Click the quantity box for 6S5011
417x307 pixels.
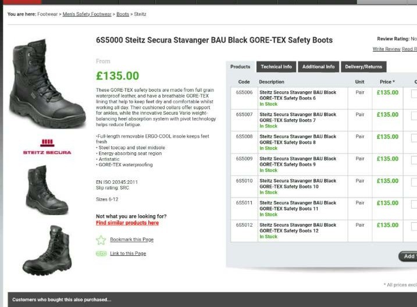[x=414, y=204]
